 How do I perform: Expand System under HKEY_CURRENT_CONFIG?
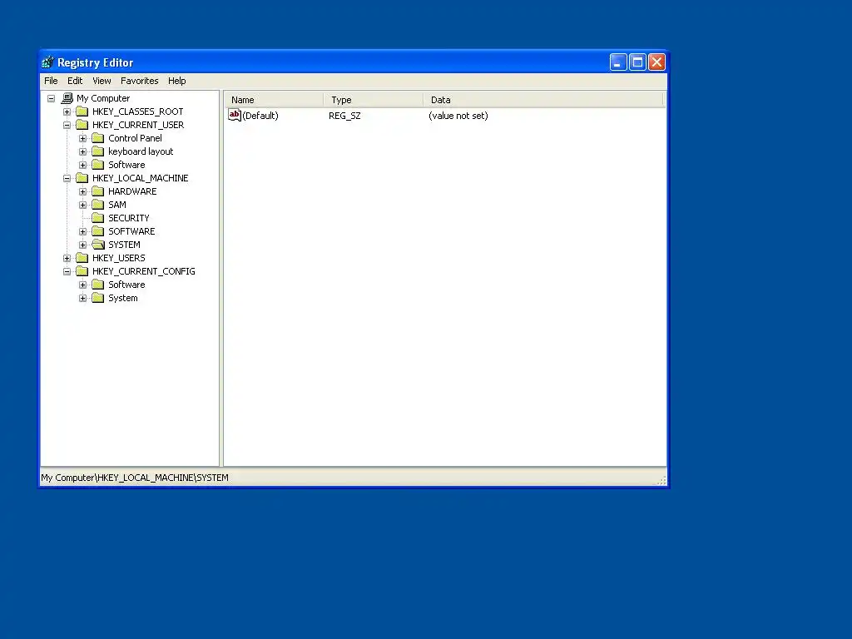82,299
